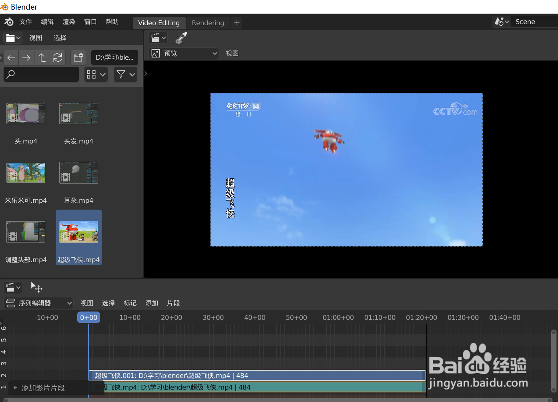Click the 30+00 timeline ruler label
The height and width of the screenshot is (402, 558).
pyautogui.click(x=213, y=317)
